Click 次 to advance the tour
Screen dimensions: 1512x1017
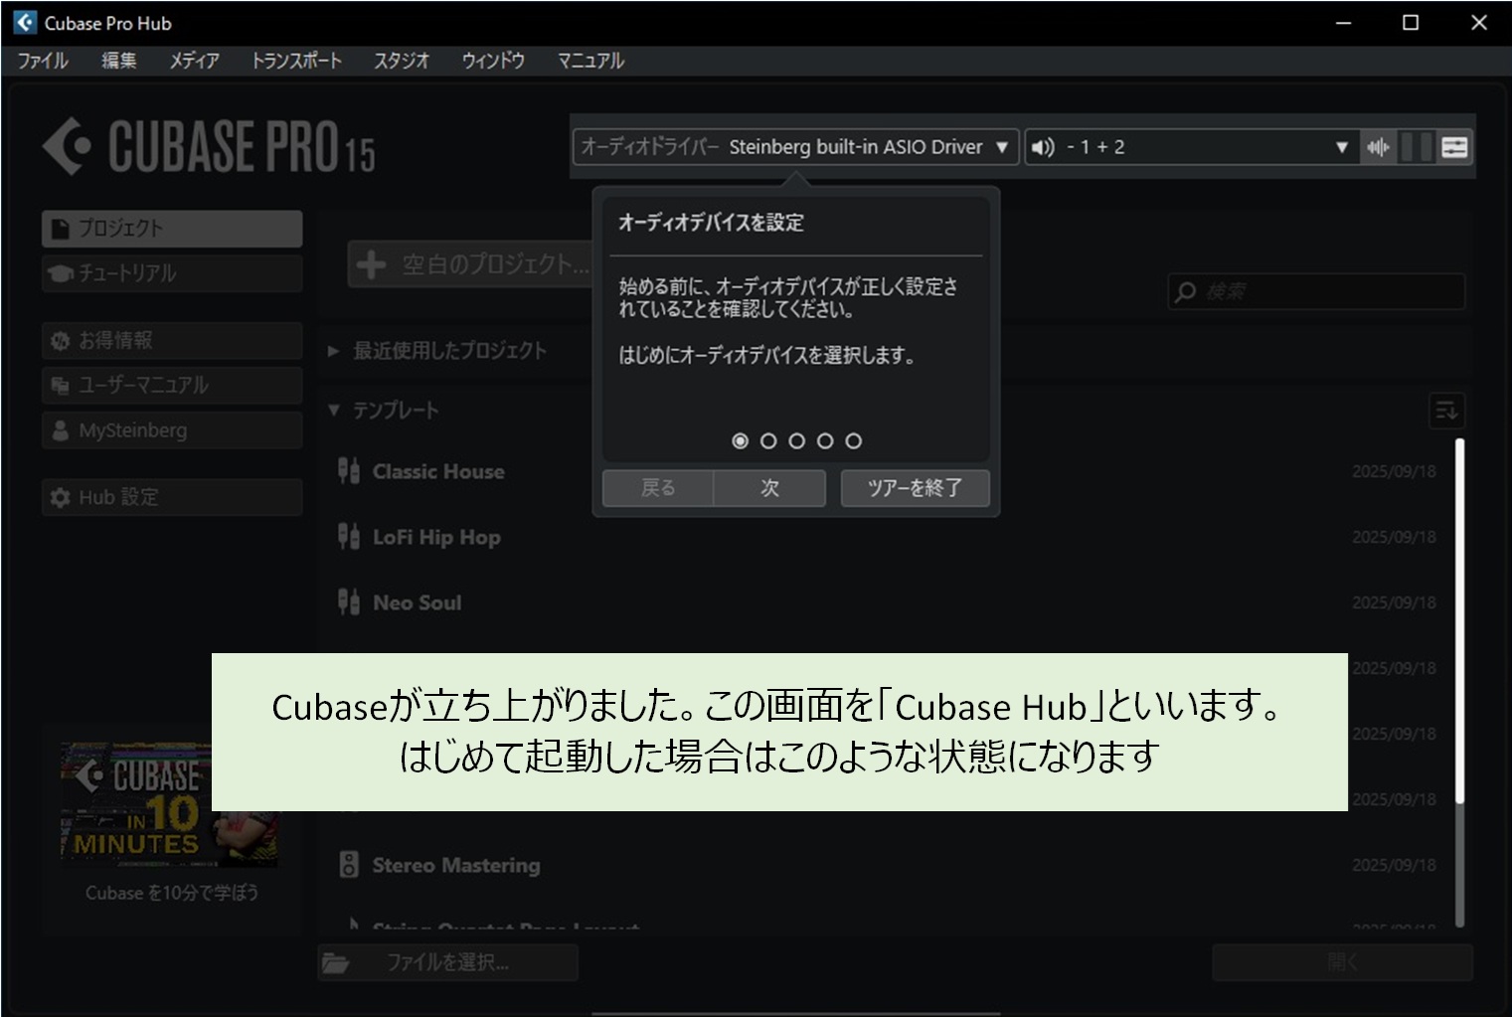pyautogui.click(x=769, y=488)
